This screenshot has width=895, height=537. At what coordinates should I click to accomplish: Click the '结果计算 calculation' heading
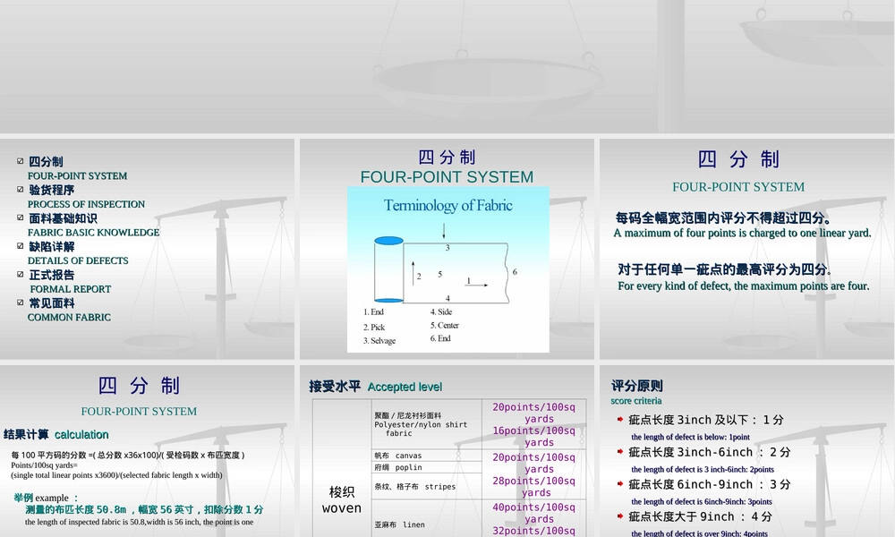click(55, 435)
